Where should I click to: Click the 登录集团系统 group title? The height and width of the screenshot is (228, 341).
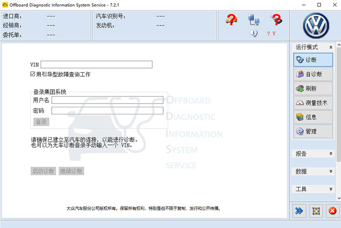pos(50,92)
